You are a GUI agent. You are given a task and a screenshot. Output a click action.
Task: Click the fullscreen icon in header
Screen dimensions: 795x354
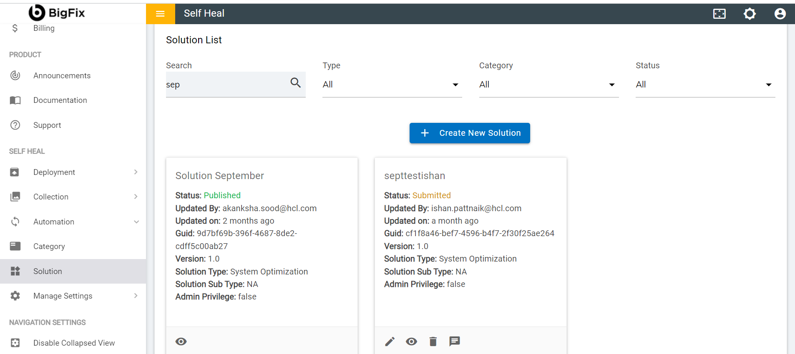coord(719,14)
